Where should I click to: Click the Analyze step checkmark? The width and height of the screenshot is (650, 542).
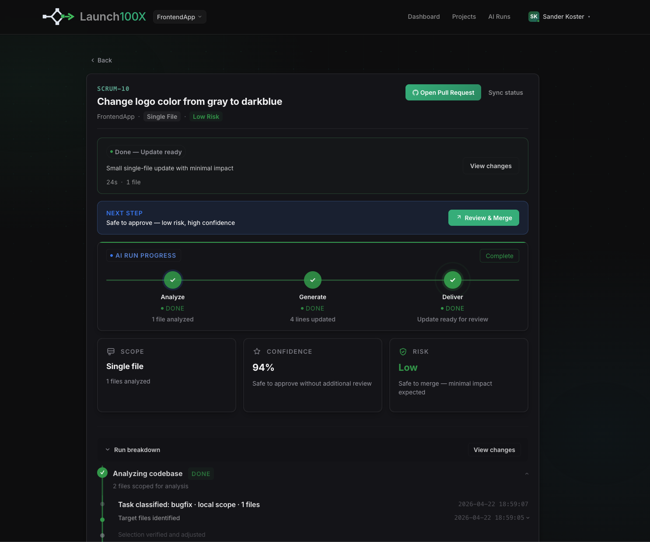coord(172,280)
